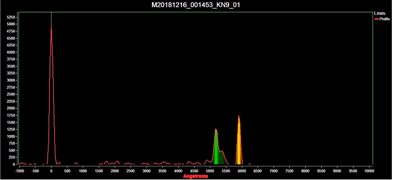Click the Lines legend header
The width and height of the screenshot is (393, 180).
[x=380, y=13]
